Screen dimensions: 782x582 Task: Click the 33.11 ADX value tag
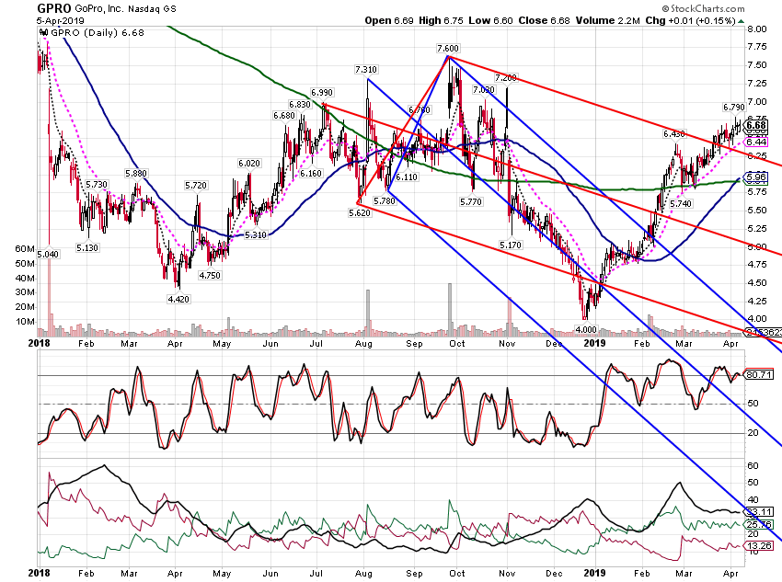tap(759, 512)
